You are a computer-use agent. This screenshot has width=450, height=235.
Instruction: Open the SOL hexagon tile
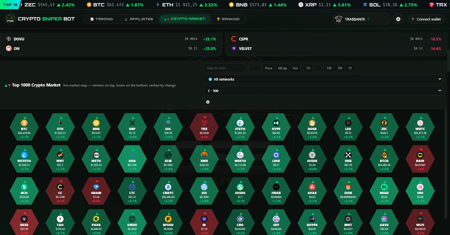(x=168, y=127)
